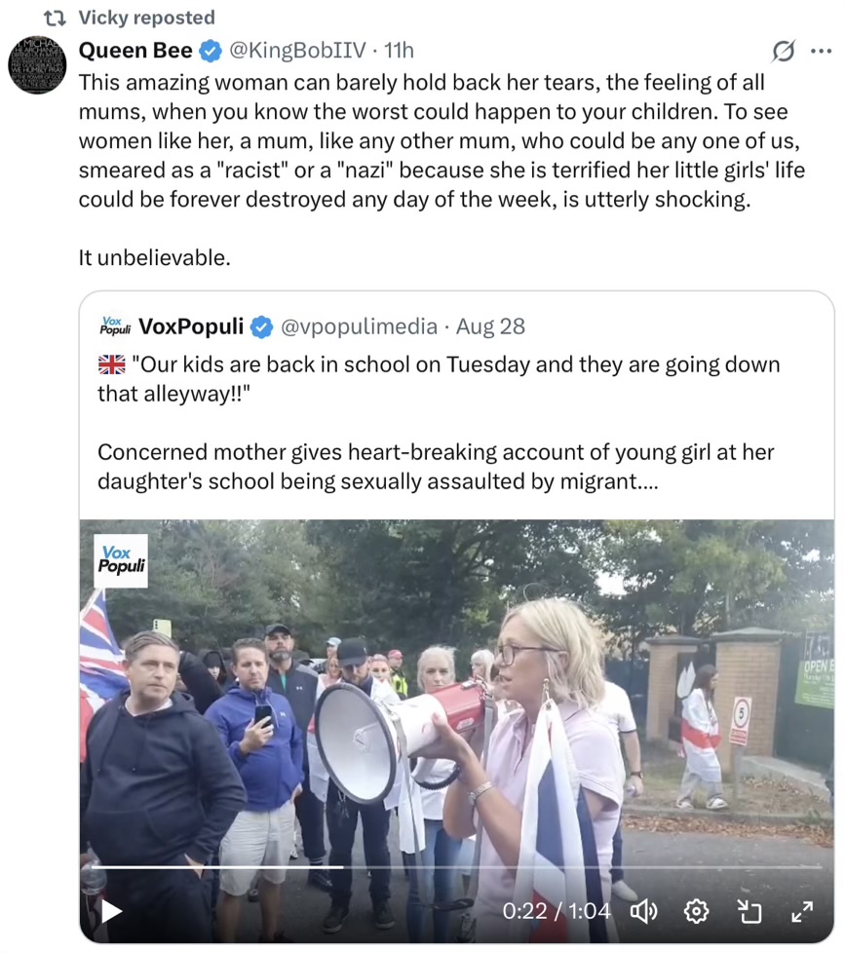This screenshot has width=845, height=953.
Task: Open the three-dot more options menu
Action: point(822,51)
